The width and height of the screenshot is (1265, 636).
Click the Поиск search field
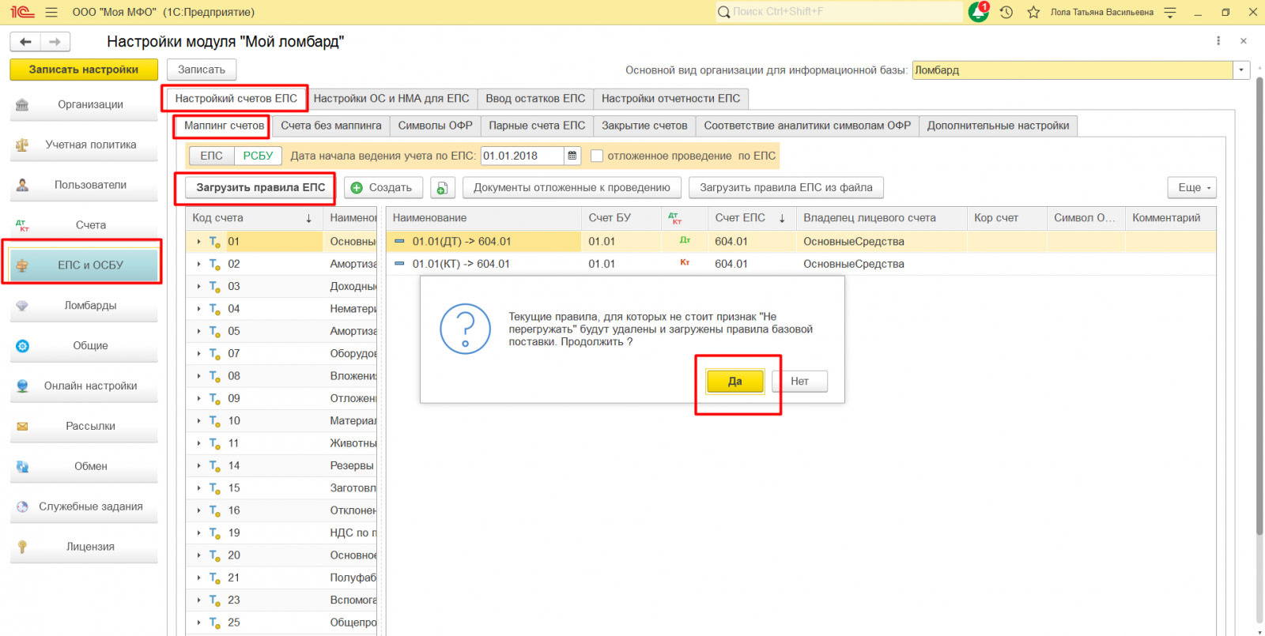pyautogui.click(x=840, y=12)
